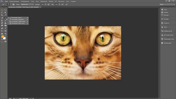This screenshot has width=176, height=99.
Task: Select the History Brush tool
Action: [5, 21]
